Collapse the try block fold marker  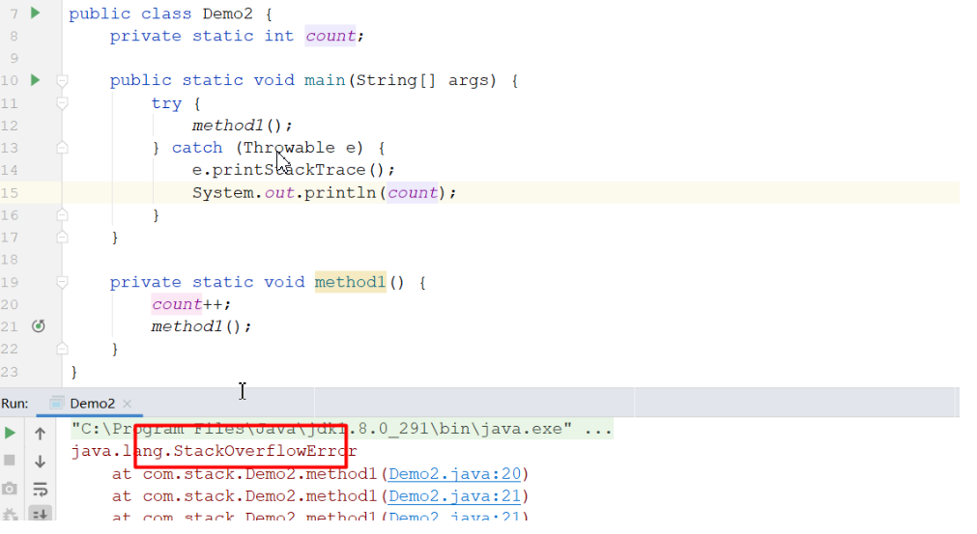(x=62, y=102)
